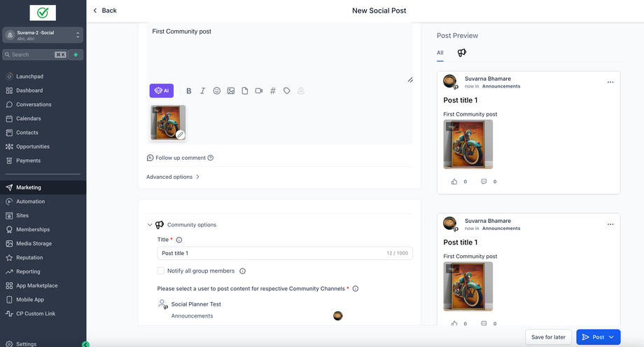This screenshot has width=644, height=347.
Task: Enable Notify all group members
Action: [x=161, y=271]
